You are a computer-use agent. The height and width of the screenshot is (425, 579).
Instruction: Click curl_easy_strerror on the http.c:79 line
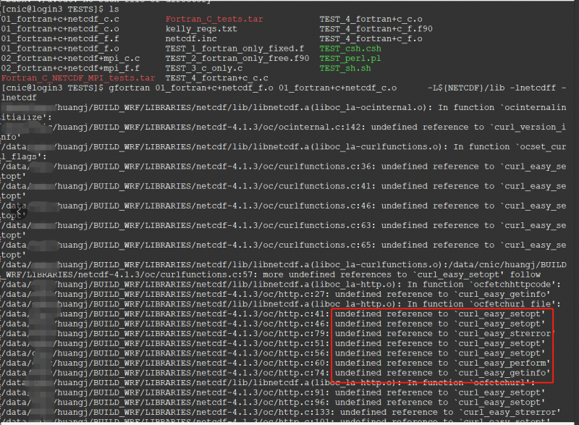coord(504,333)
